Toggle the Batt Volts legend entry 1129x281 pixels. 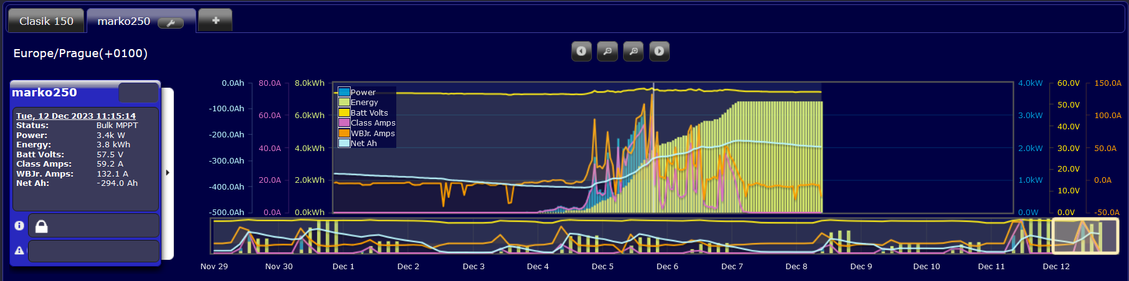tap(363, 113)
